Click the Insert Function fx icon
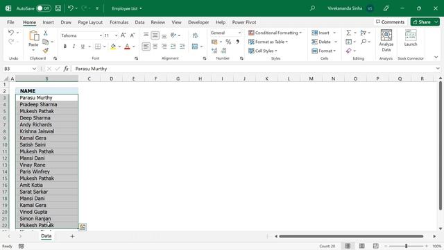This screenshot has width=444, height=250. (66, 69)
